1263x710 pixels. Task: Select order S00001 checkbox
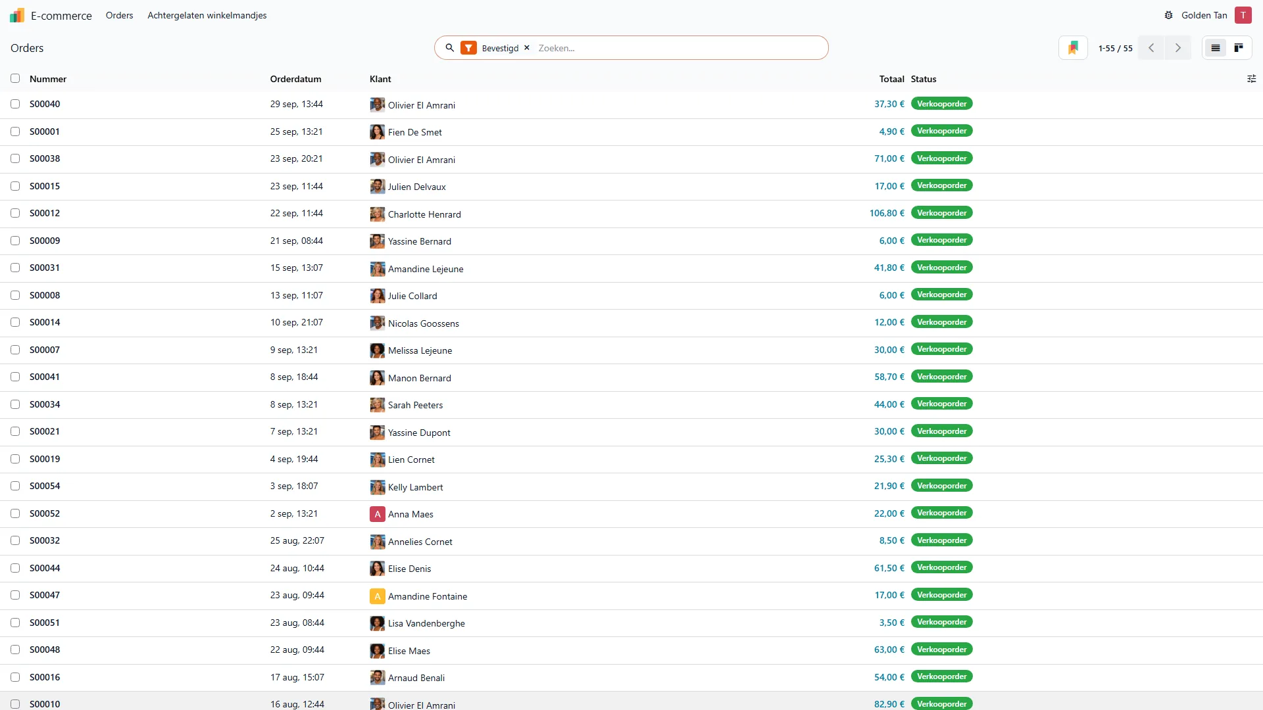pyautogui.click(x=15, y=131)
